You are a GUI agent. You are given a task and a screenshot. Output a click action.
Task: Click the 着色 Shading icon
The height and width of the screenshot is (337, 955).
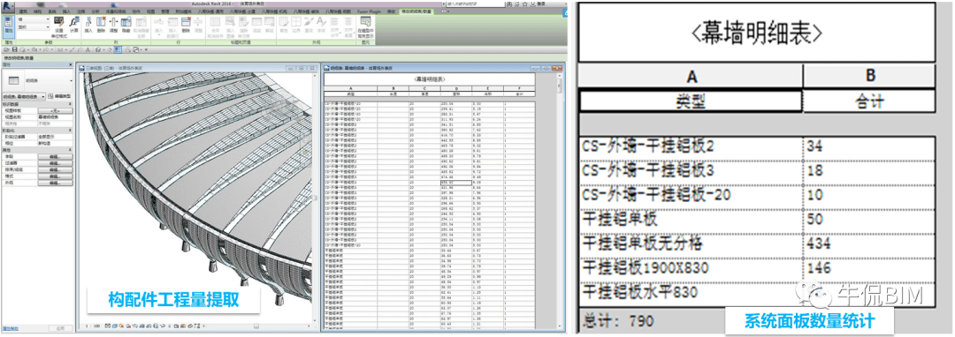[283, 24]
